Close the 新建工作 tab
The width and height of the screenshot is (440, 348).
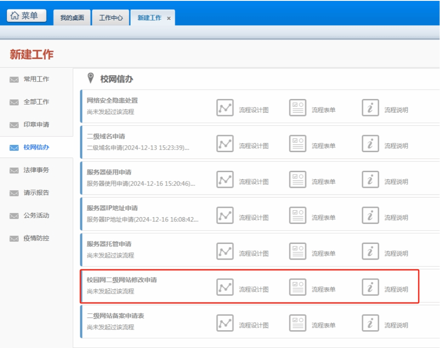click(169, 18)
